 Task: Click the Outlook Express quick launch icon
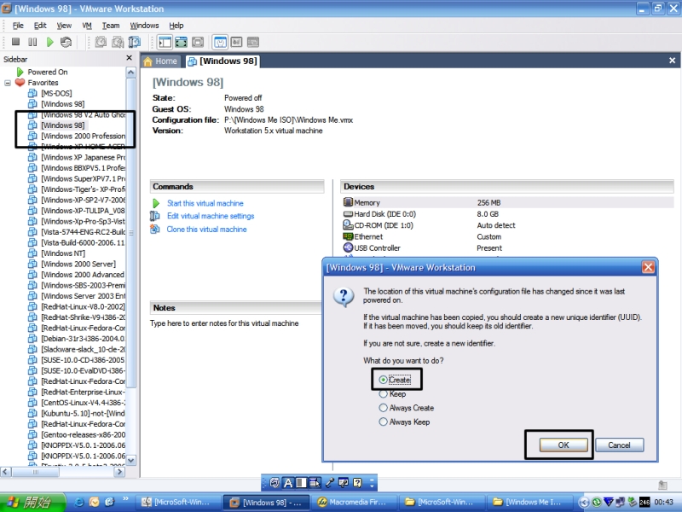click(94, 502)
